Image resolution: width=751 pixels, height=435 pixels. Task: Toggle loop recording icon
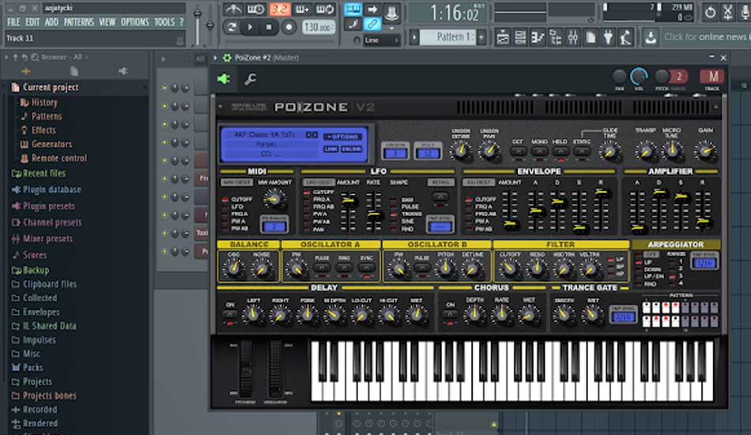[x=325, y=9]
